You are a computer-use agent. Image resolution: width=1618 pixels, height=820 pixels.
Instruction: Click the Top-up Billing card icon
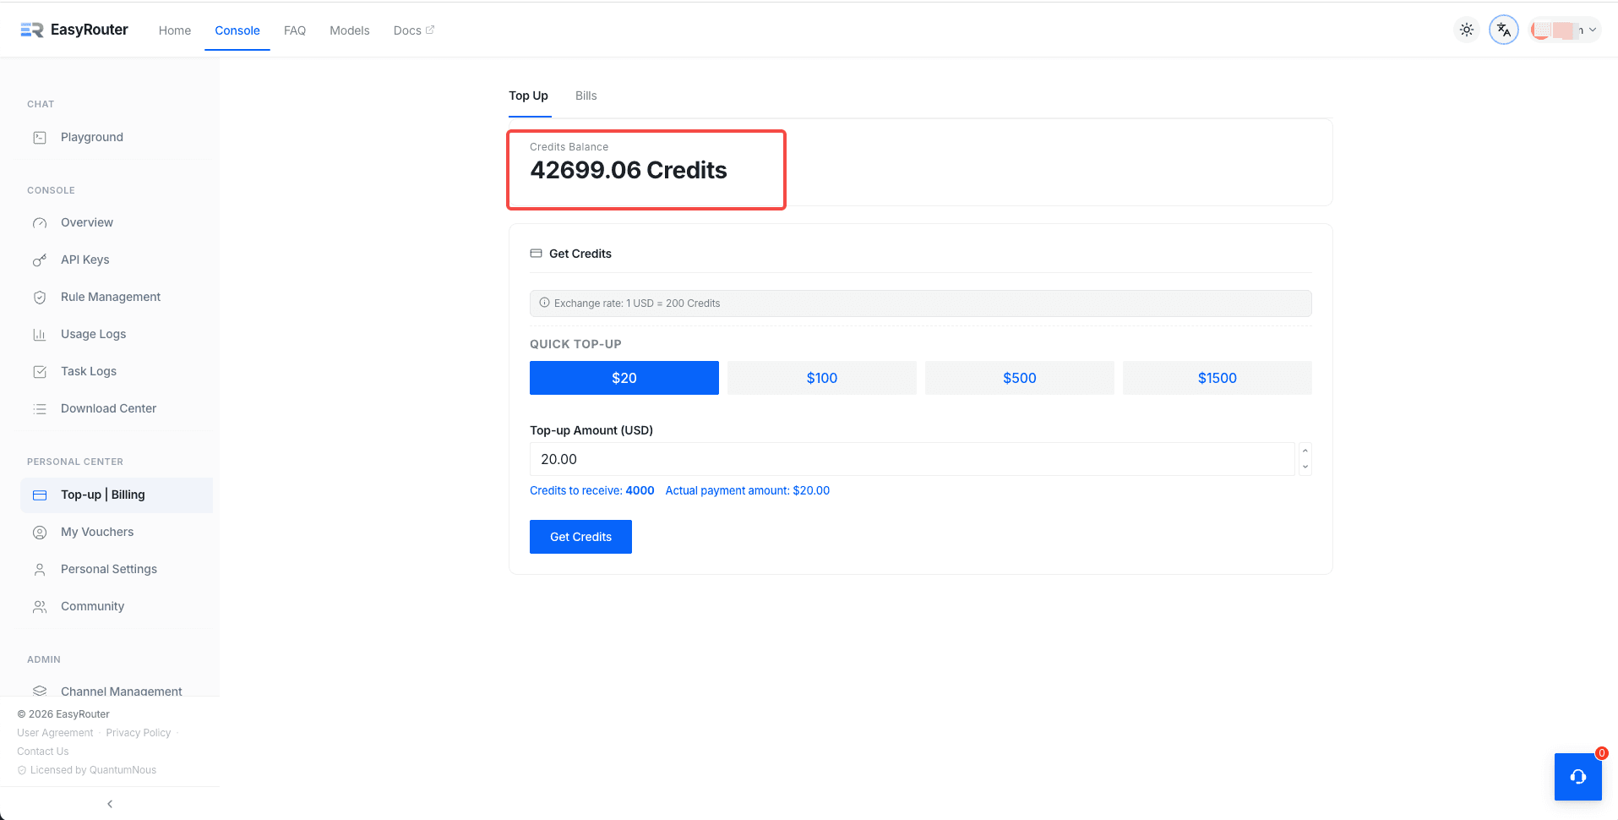(40, 495)
